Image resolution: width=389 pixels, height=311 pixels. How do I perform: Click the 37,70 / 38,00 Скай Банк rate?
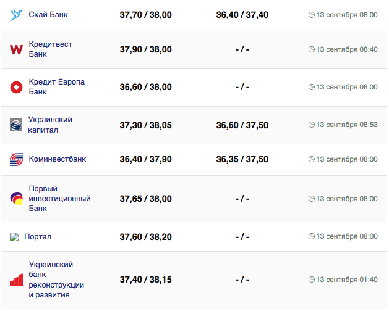click(146, 14)
